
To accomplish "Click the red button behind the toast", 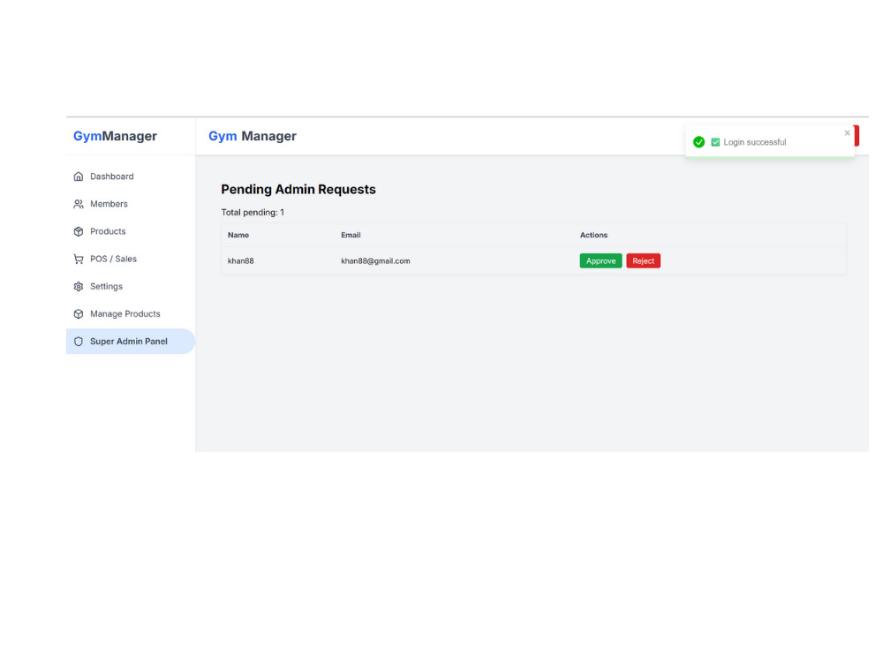I will click(857, 136).
